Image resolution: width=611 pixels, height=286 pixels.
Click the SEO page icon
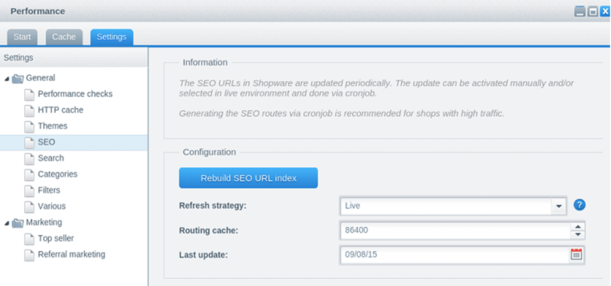[29, 143]
